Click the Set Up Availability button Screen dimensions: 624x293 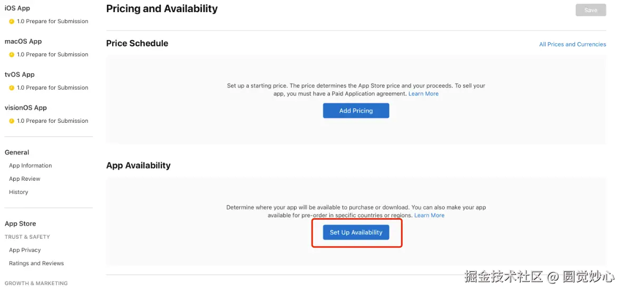click(356, 232)
